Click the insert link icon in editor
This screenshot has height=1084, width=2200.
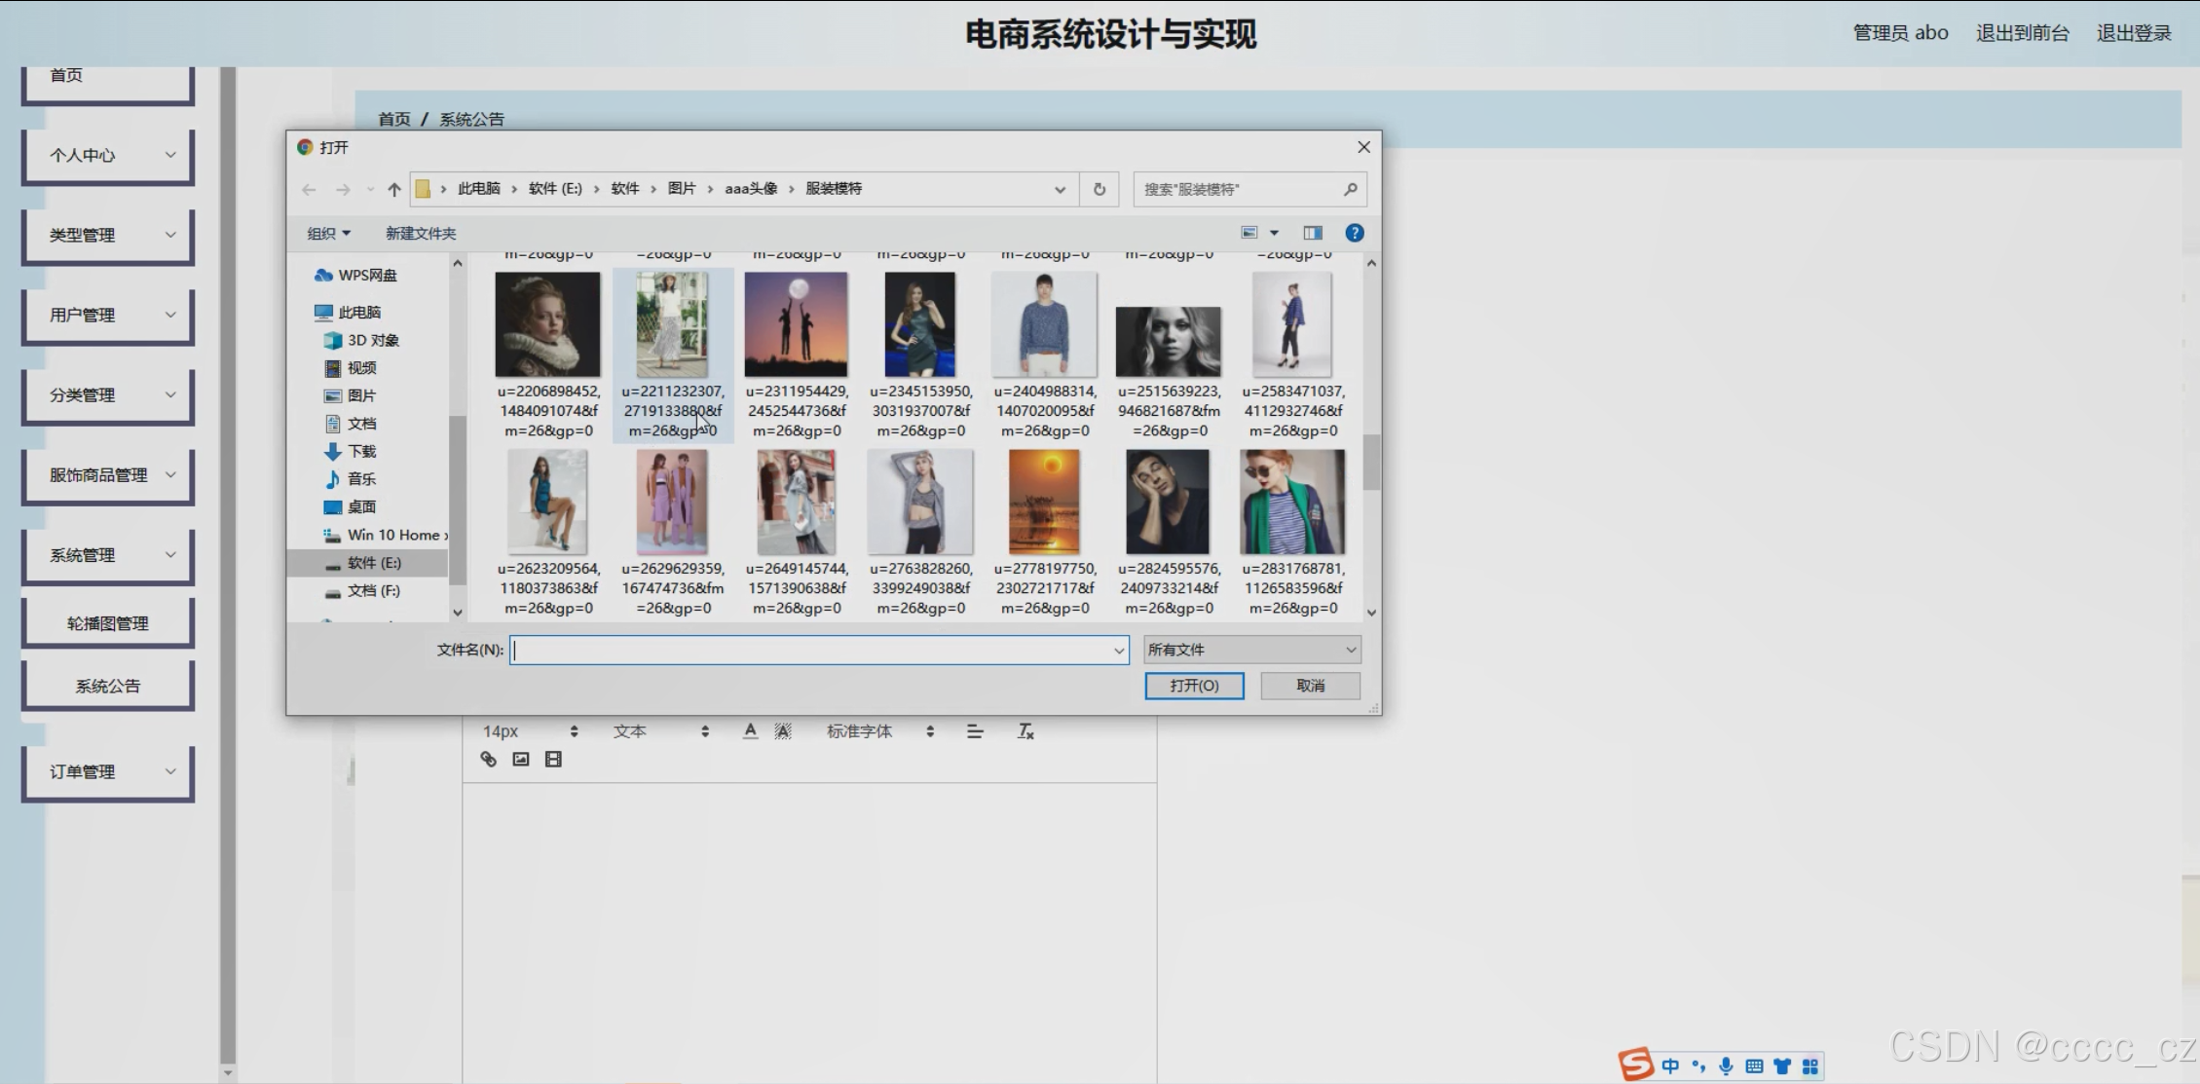[489, 760]
